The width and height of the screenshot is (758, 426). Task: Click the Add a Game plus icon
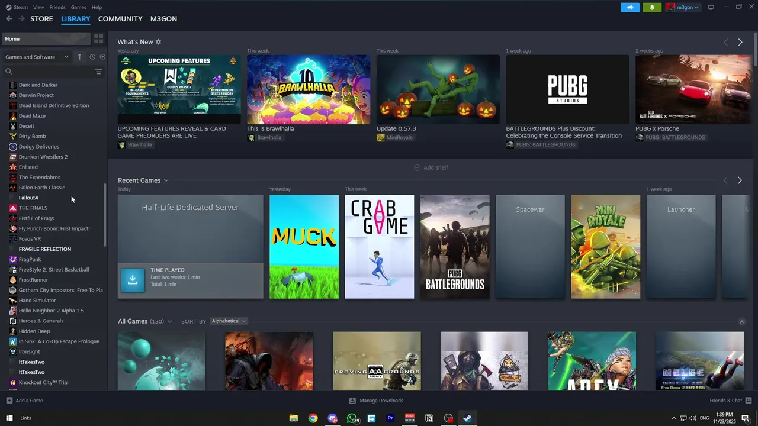click(x=9, y=401)
